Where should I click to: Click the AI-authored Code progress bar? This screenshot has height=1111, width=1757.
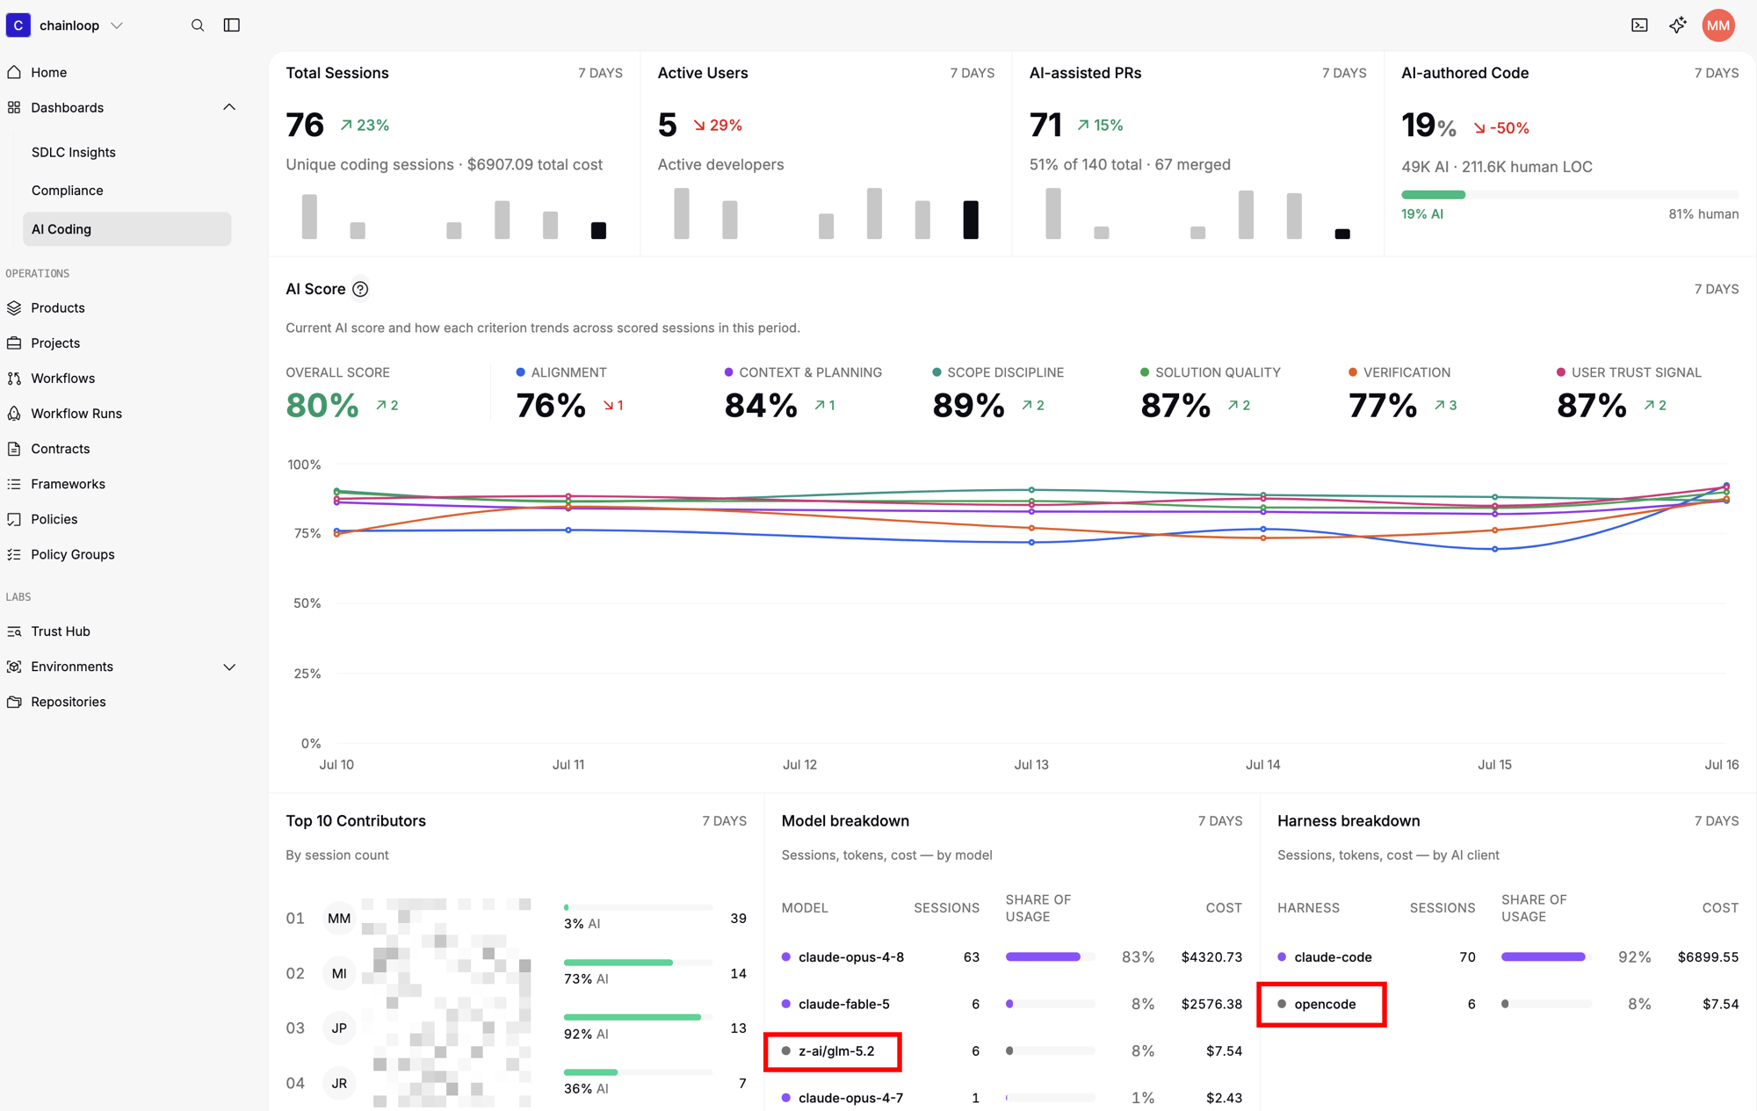1570,194
